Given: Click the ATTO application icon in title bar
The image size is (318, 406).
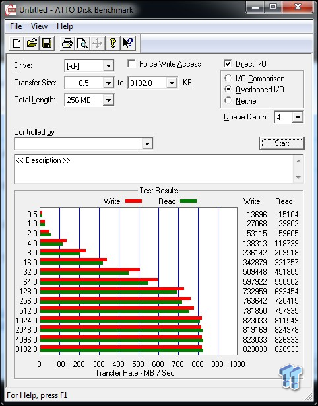Looking at the screenshot, I should tap(11, 10).
